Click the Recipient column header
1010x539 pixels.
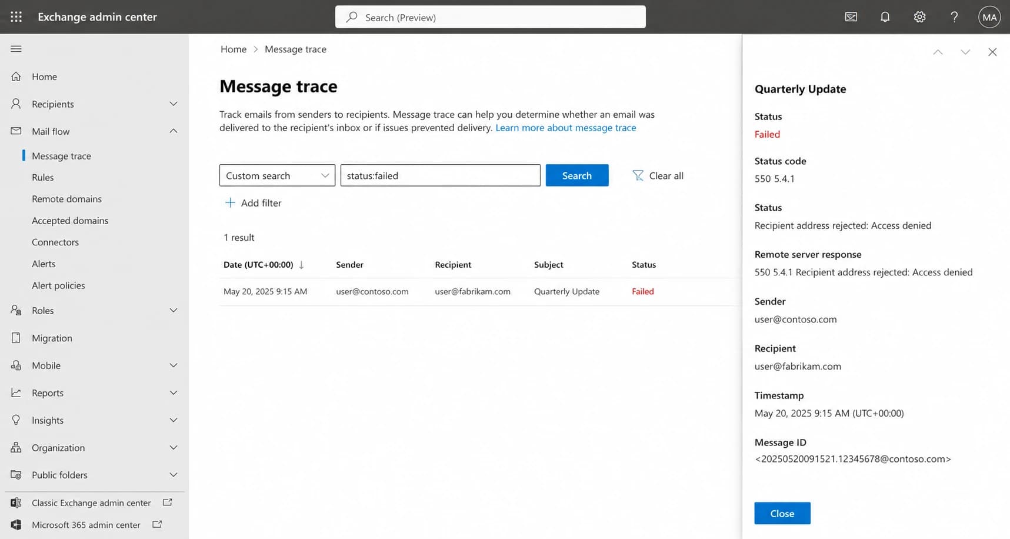coord(453,265)
